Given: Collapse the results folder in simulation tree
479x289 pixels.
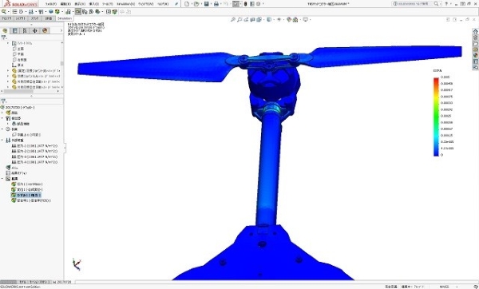Looking at the screenshot, I should pyautogui.click(x=2, y=178).
